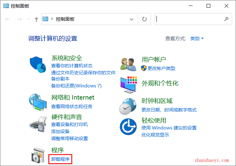The height and width of the screenshot is (166, 236).
Task: Click 使用 Windows 建议的设置 link
Action: [169, 128]
